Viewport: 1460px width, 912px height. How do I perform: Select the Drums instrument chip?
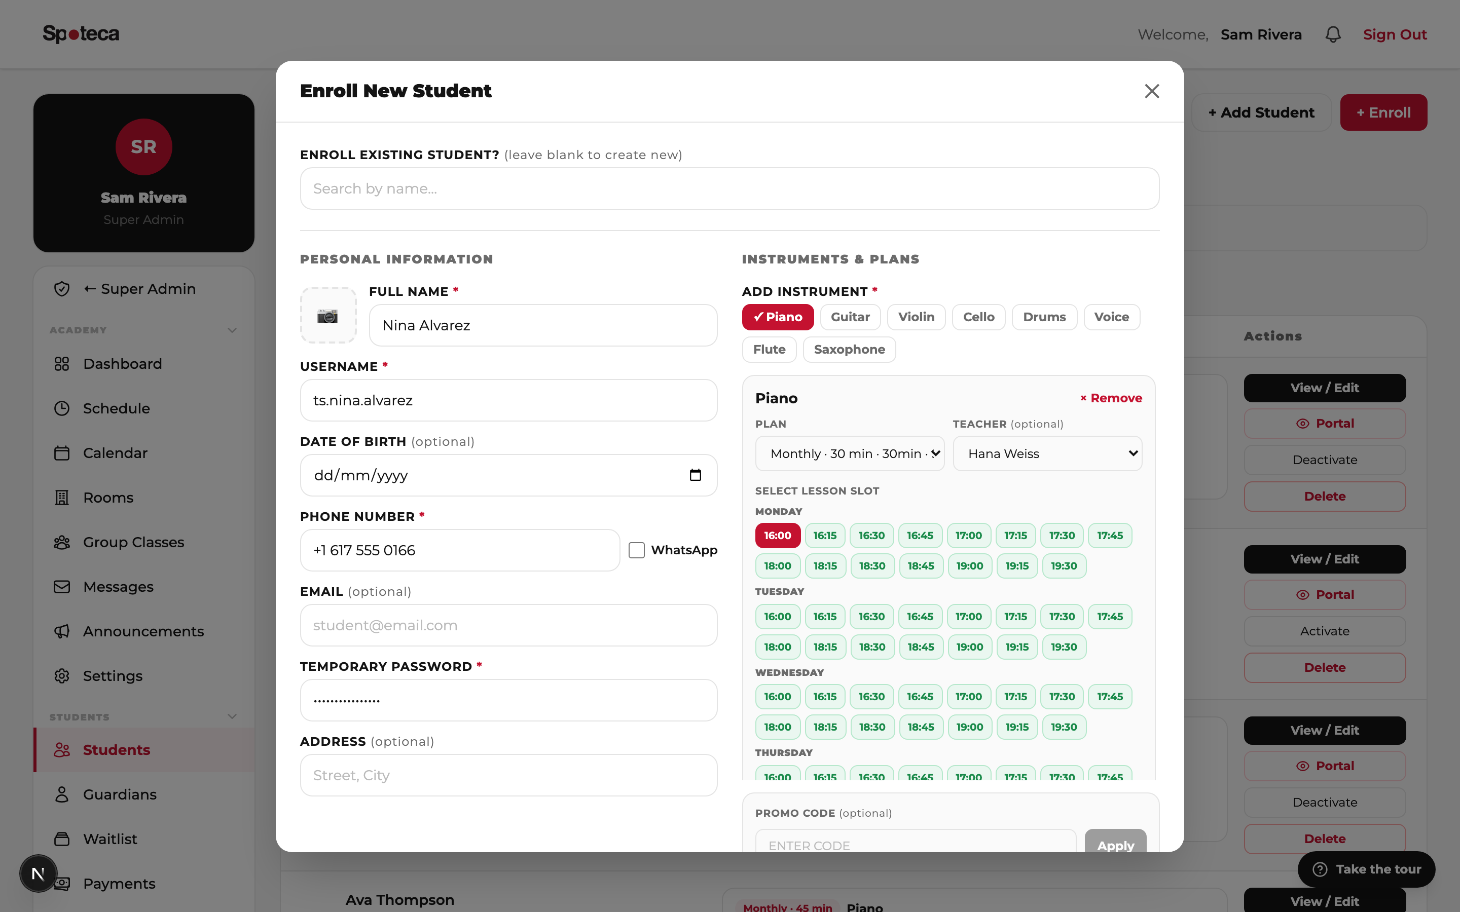1044,317
